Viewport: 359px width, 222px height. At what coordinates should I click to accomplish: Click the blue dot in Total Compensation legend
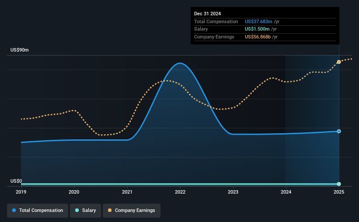(x=14, y=210)
